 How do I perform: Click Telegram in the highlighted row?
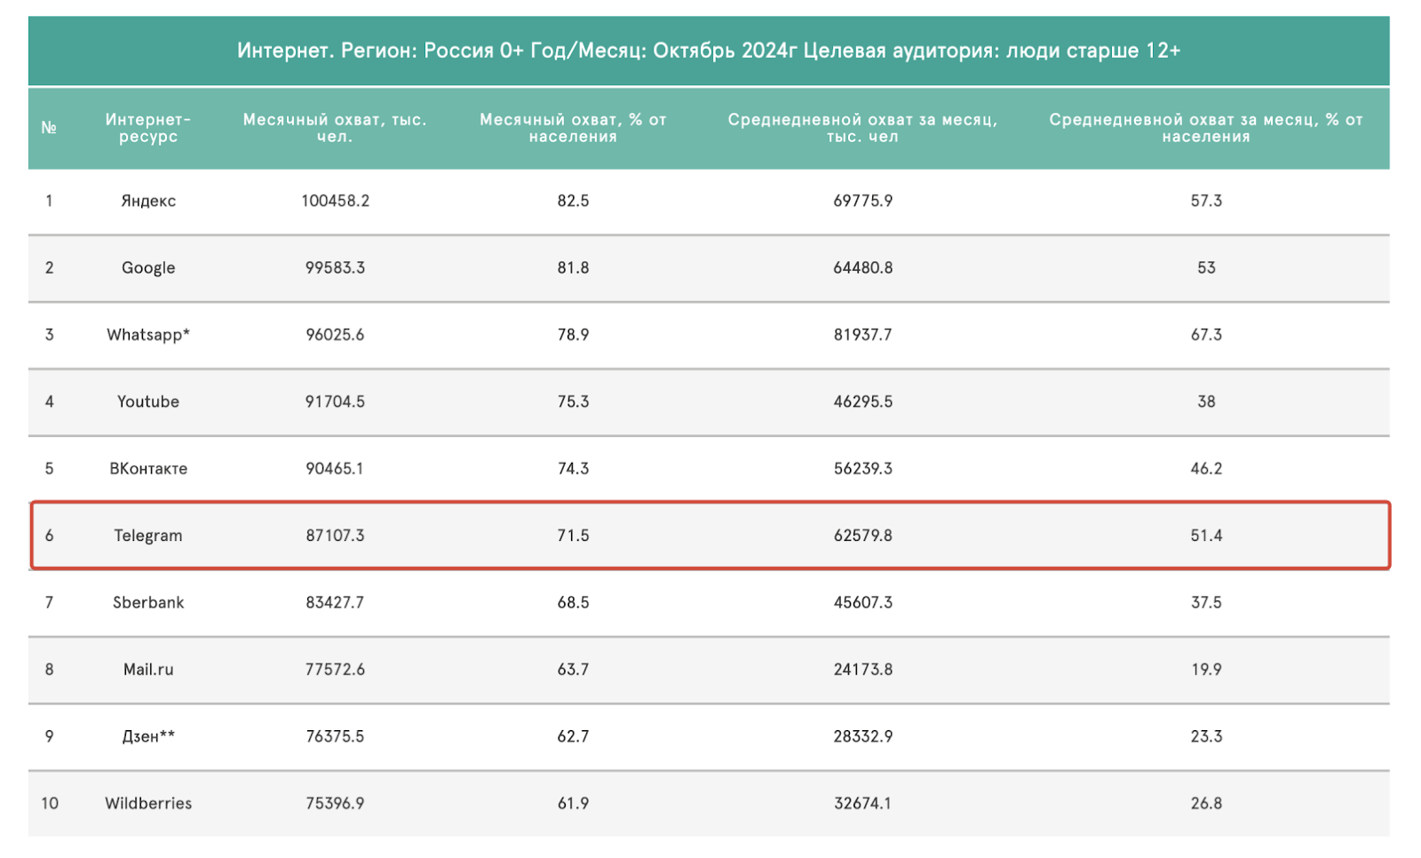pos(148,536)
